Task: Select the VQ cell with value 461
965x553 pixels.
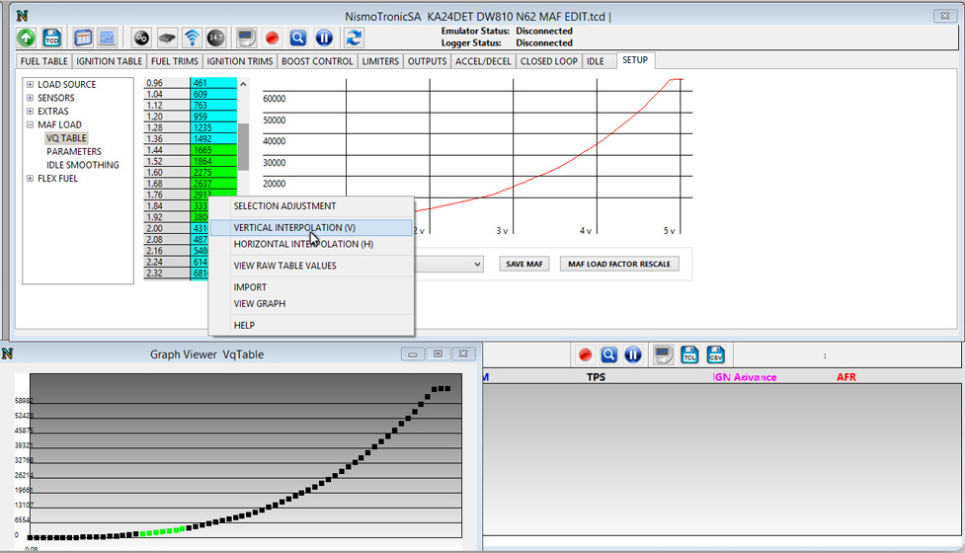Action: (213, 83)
